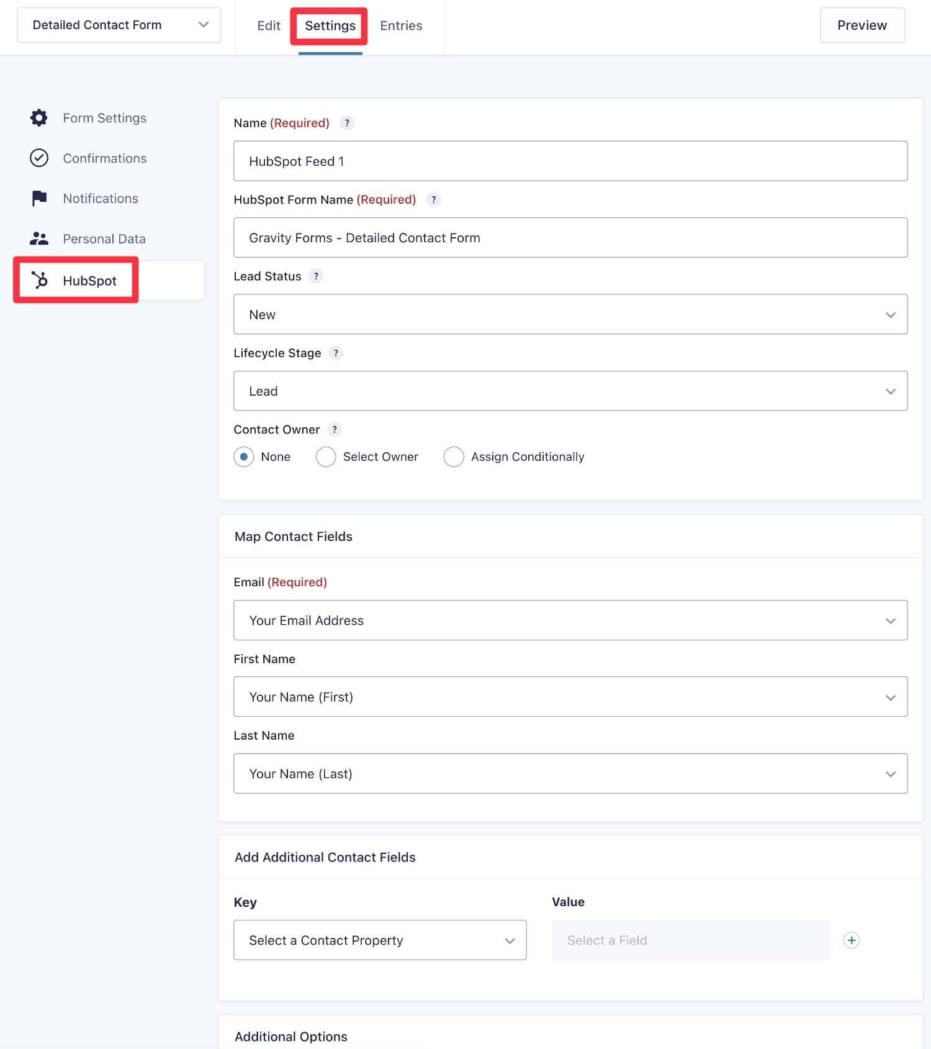Open the Email field mapping dropdown
The width and height of the screenshot is (931, 1049).
click(x=570, y=620)
